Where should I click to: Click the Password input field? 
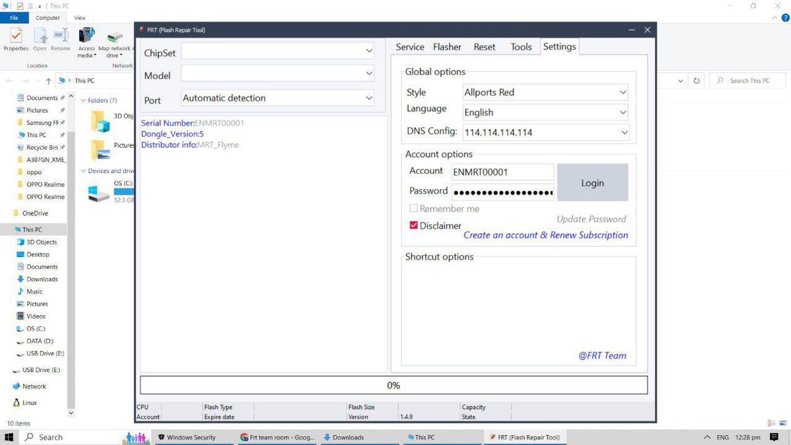503,193
